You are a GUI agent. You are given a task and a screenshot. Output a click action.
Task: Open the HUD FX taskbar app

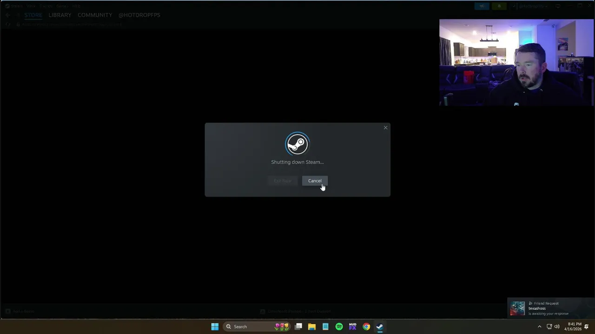click(x=352, y=327)
